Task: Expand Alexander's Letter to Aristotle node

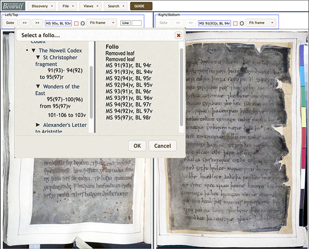Action: (38, 125)
